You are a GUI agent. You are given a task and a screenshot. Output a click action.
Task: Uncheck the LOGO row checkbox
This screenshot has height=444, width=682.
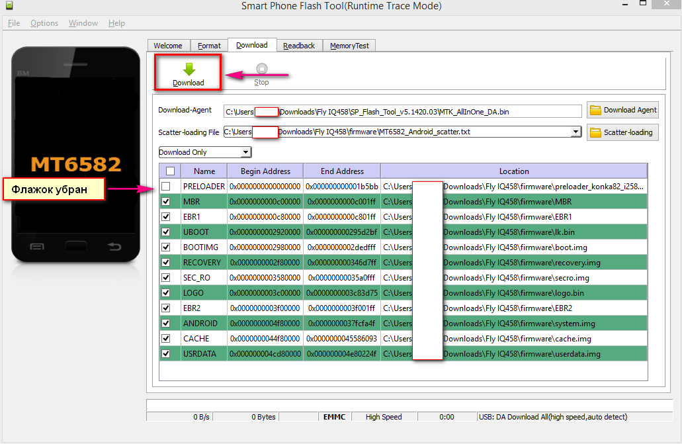[x=166, y=293]
